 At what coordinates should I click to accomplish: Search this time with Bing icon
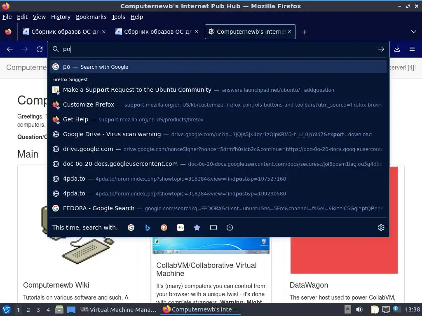pos(147,228)
